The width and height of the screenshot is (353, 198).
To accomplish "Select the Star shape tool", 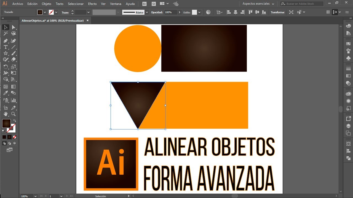I will click(x=6, y=53).
